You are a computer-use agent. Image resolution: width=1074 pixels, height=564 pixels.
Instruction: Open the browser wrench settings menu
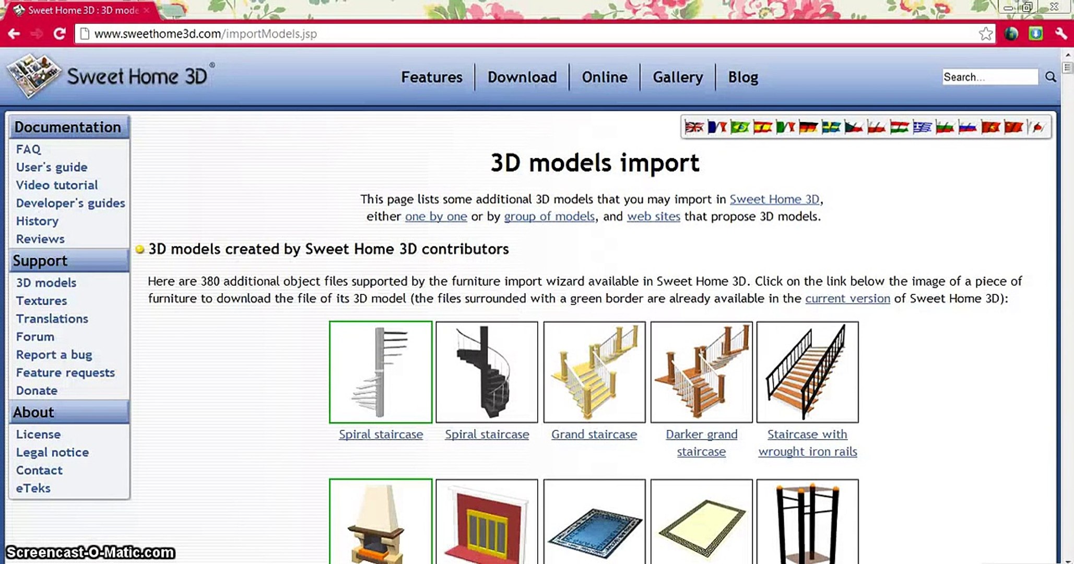(x=1060, y=34)
